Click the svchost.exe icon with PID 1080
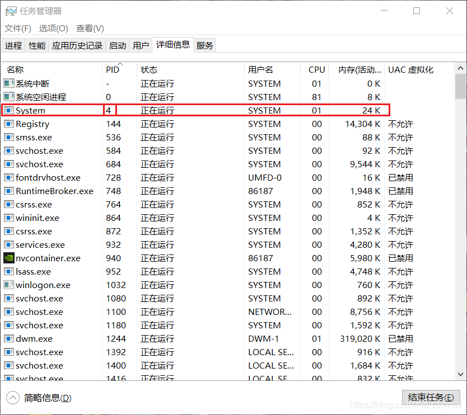The width and height of the screenshot is (467, 415). 9,298
